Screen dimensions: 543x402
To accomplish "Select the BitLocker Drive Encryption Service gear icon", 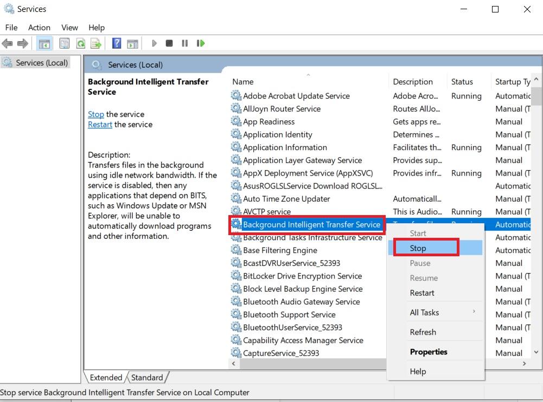I will 236,276.
